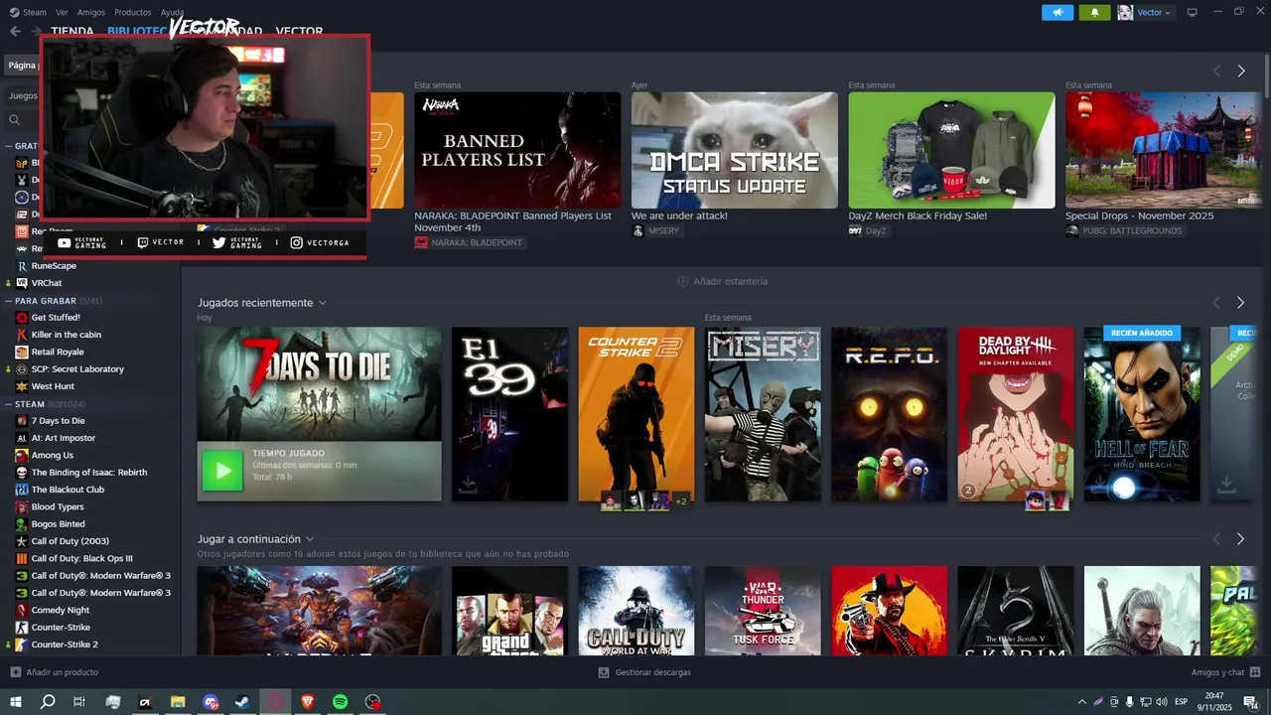Open the Red Dead Redemption 2 cover
This screenshot has width=1271, height=715.
coord(889,611)
